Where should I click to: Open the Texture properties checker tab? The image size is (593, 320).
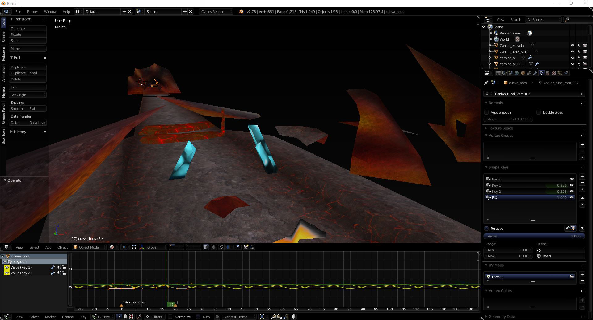click(554, 73)
